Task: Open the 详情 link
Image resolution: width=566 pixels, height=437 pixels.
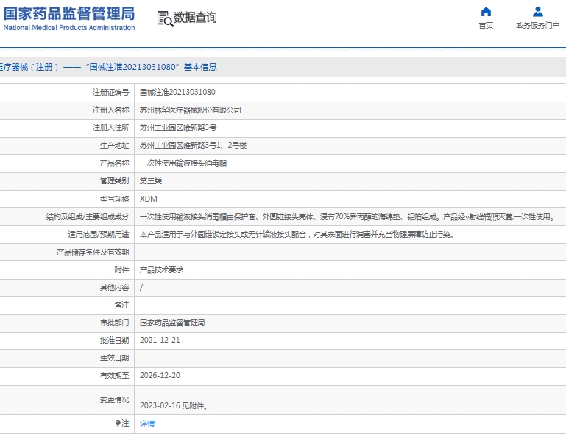Action: [x=147, y=424]
